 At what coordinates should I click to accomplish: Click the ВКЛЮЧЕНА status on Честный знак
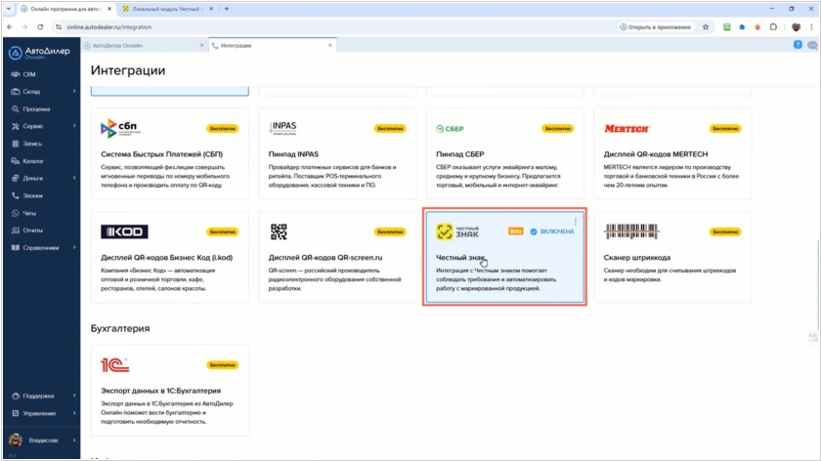pos(552,231)
